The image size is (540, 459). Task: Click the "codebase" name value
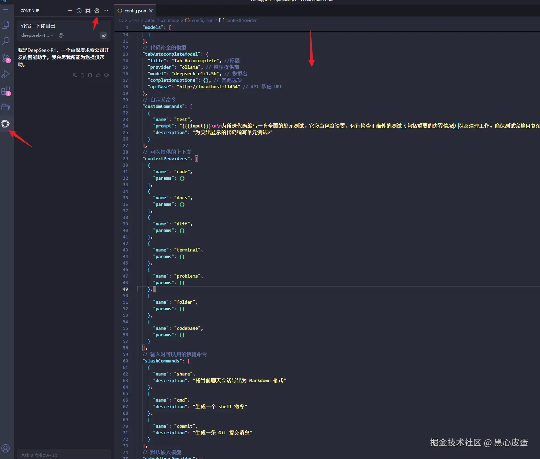click(x=187, y=328)
